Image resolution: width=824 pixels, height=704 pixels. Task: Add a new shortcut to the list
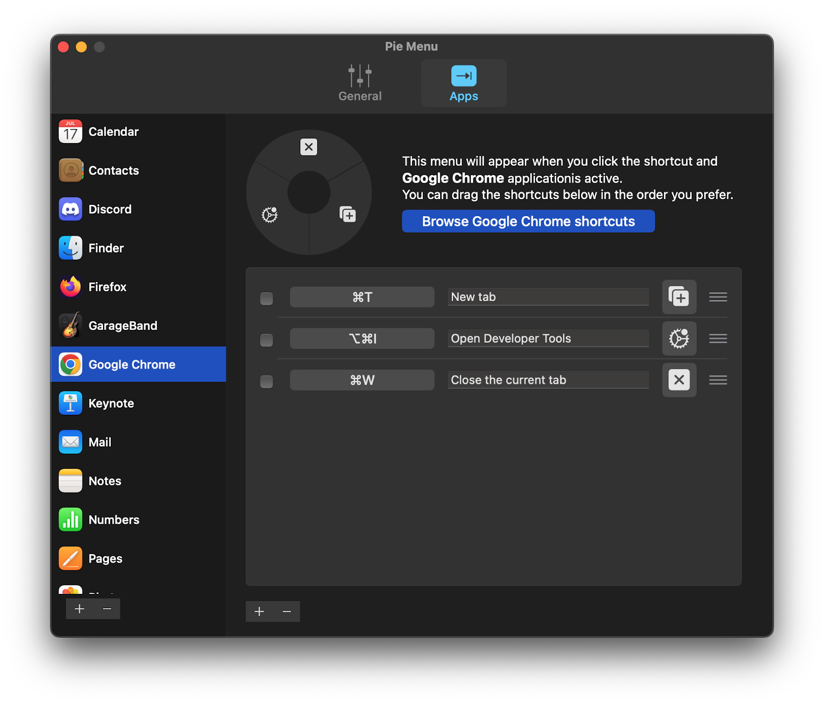(x=259, y=611)
